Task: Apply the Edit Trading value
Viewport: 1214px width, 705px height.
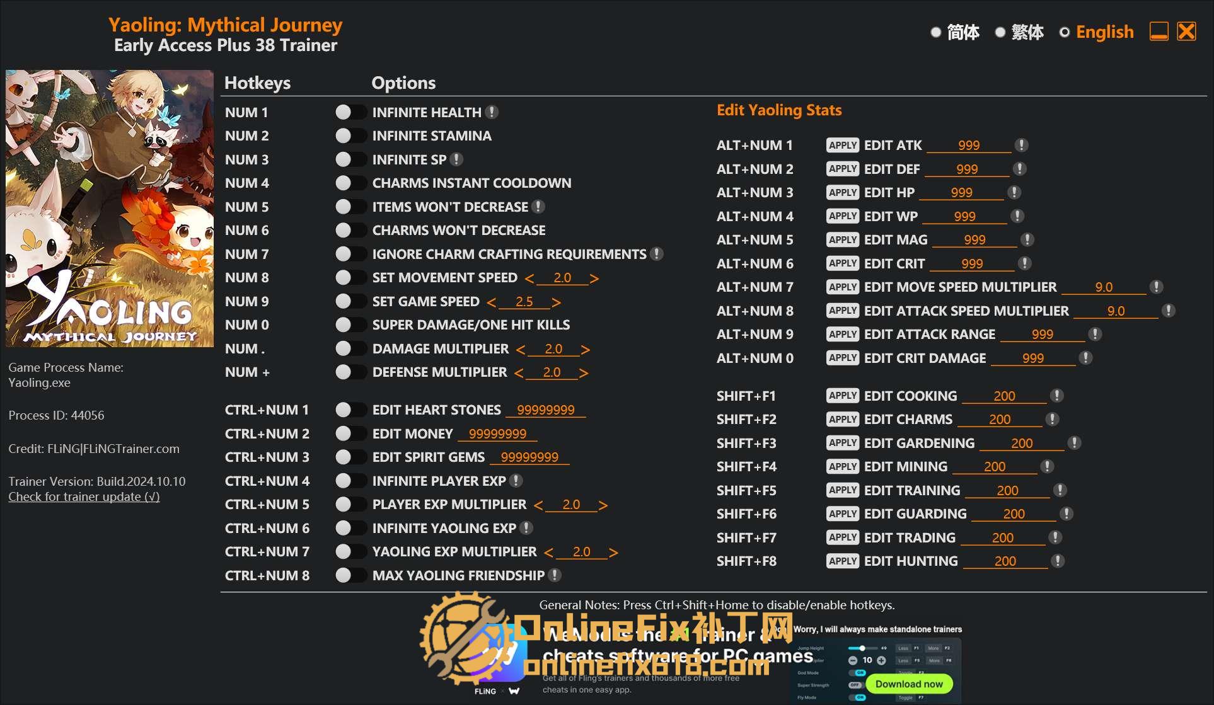Action: click(x=843, y=537)
